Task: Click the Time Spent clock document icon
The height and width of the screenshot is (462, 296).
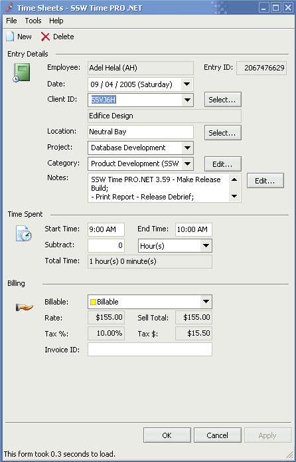Action: (24, 233)
